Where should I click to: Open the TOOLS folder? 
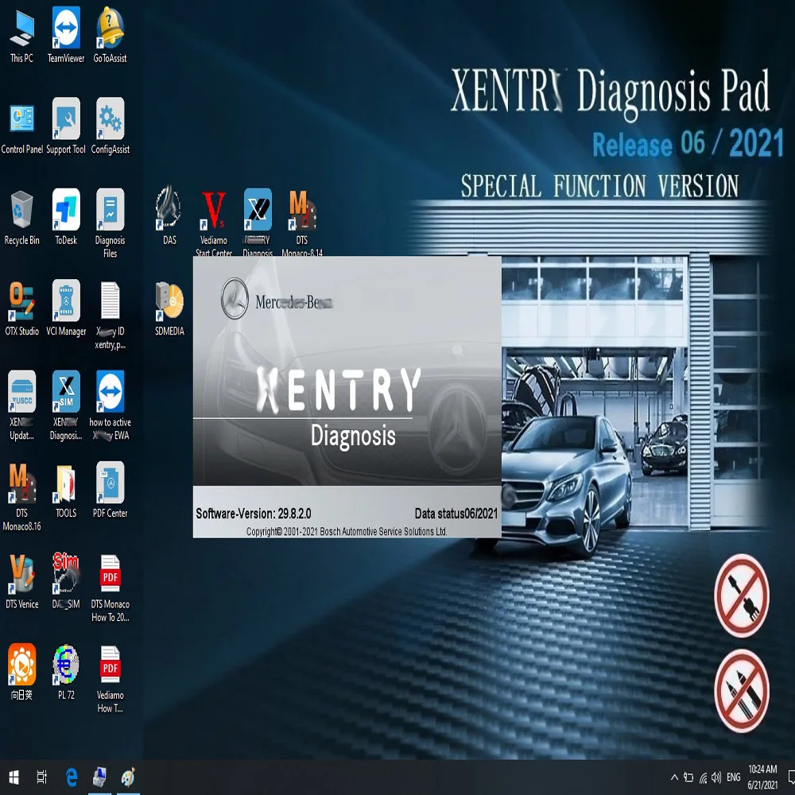(66, 491)
